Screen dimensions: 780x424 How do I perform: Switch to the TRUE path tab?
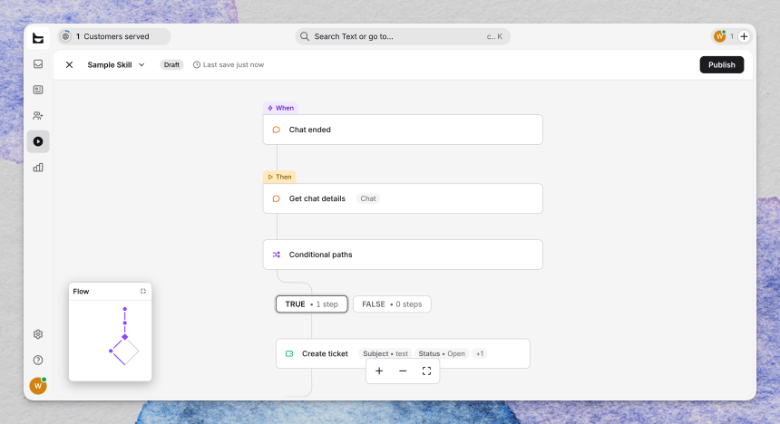click(x=311, y=304)
